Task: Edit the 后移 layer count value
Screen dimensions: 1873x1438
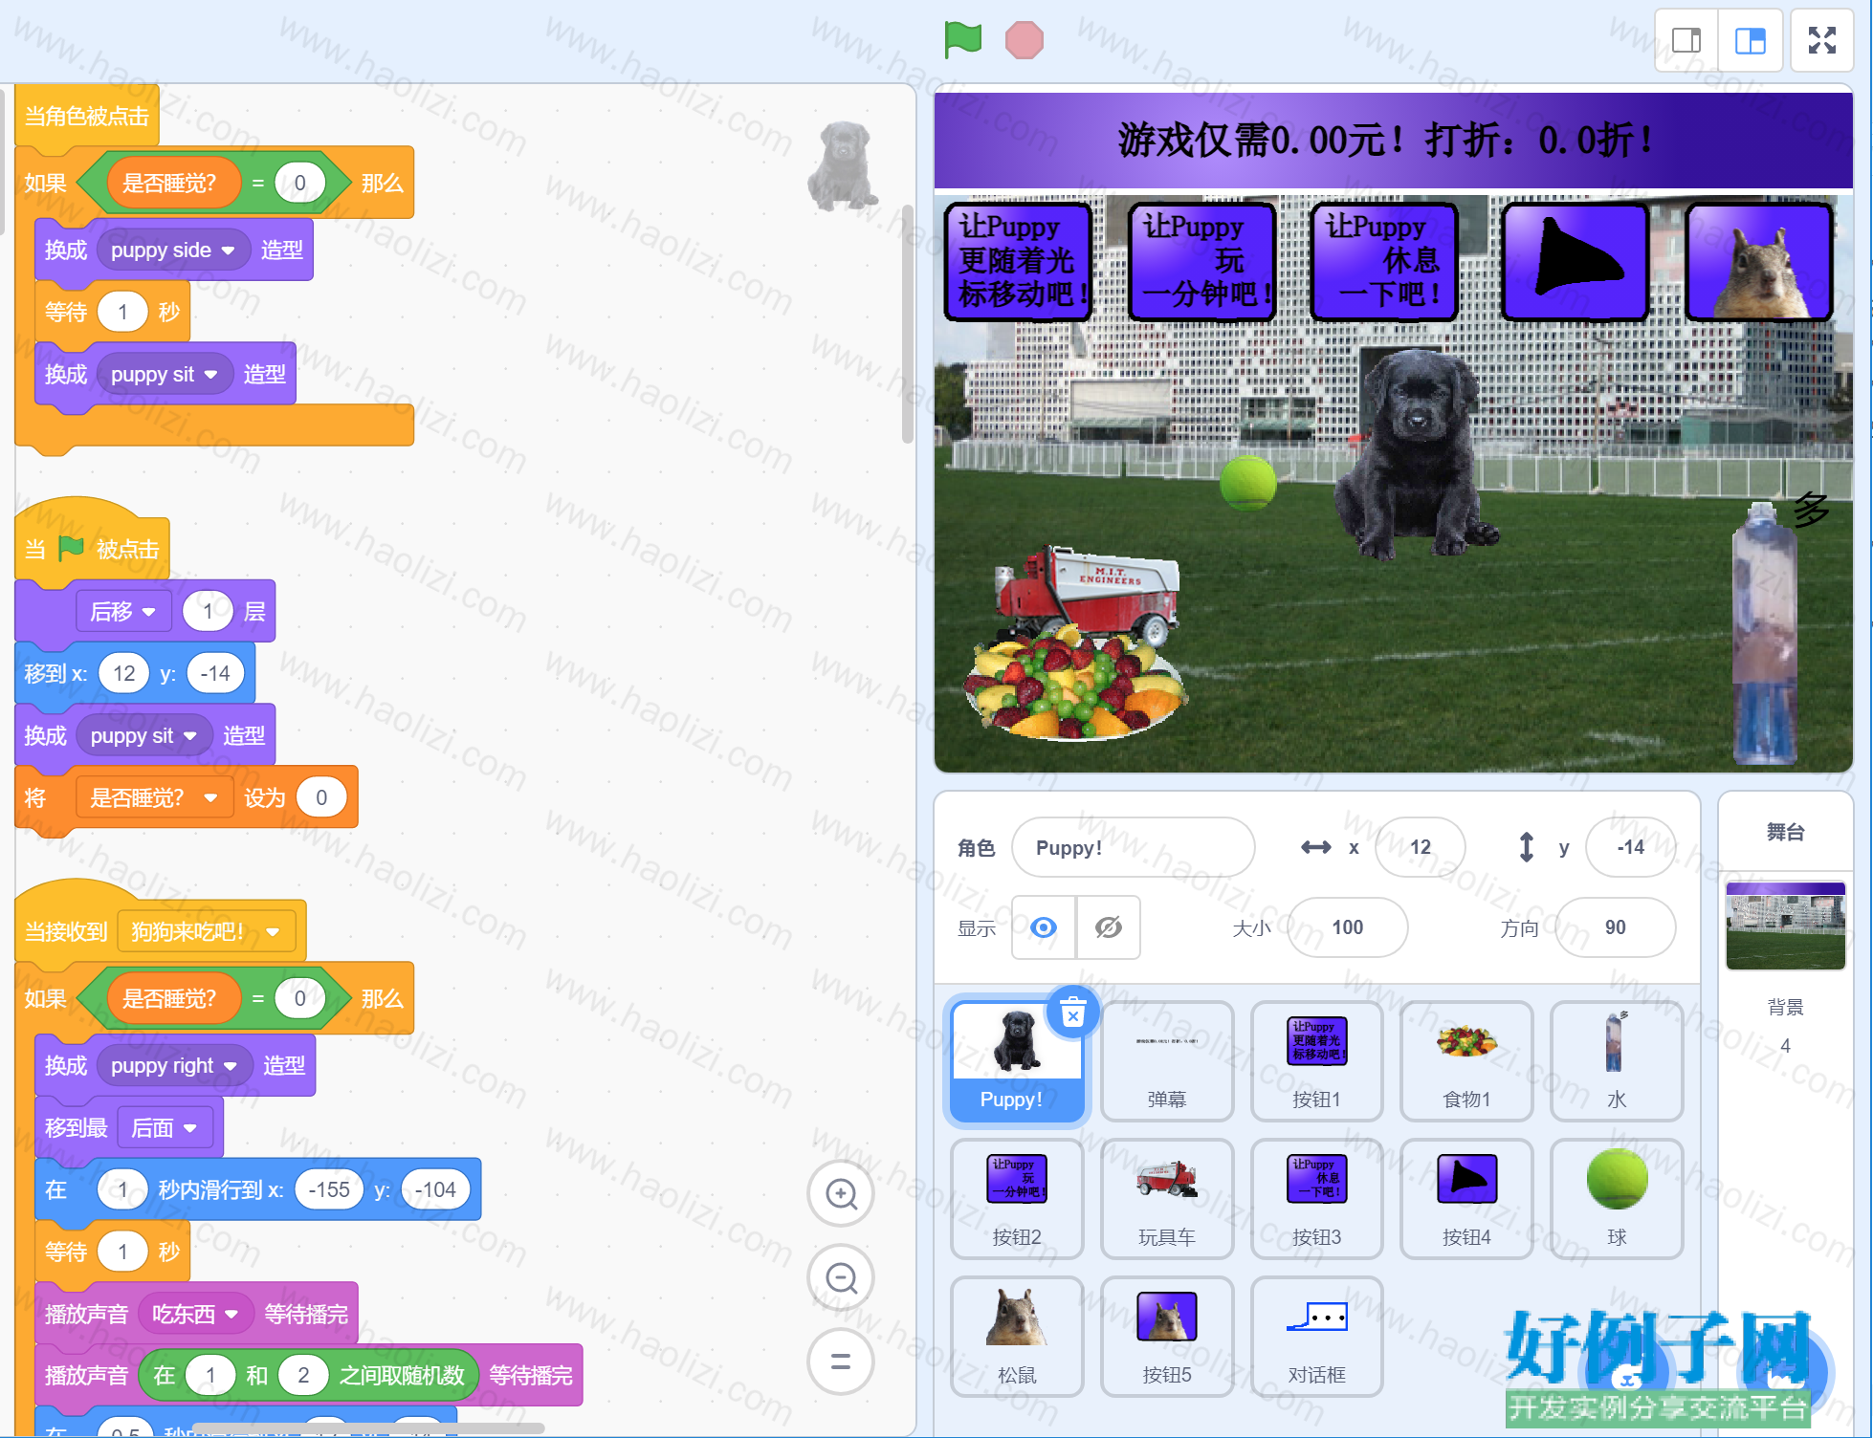Action: [208, 612]
